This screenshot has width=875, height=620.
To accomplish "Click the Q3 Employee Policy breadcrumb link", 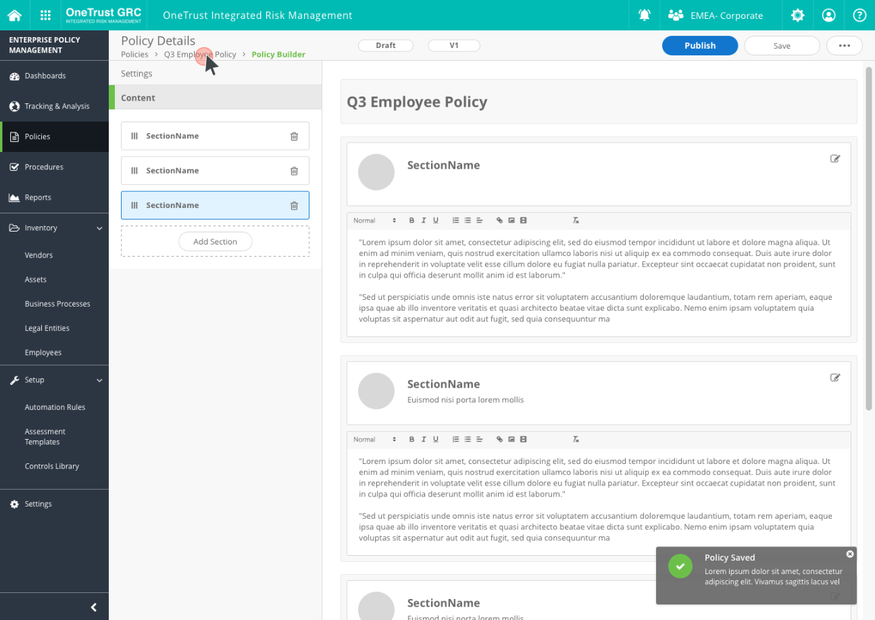I will [x=200, y=54].
